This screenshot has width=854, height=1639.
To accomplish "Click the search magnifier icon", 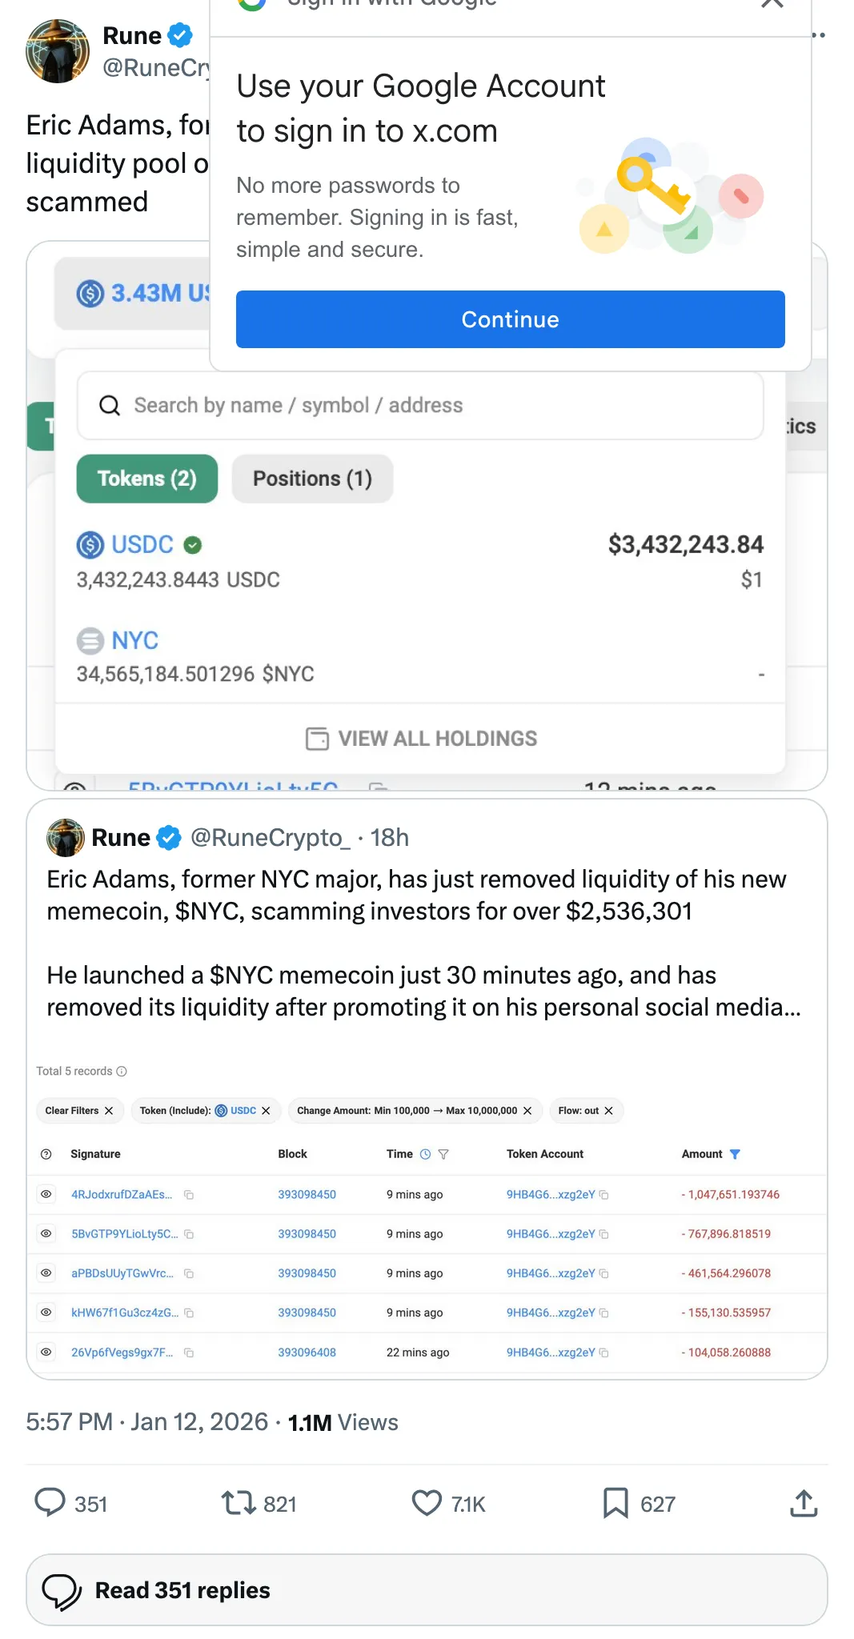I will coord(110,406).
